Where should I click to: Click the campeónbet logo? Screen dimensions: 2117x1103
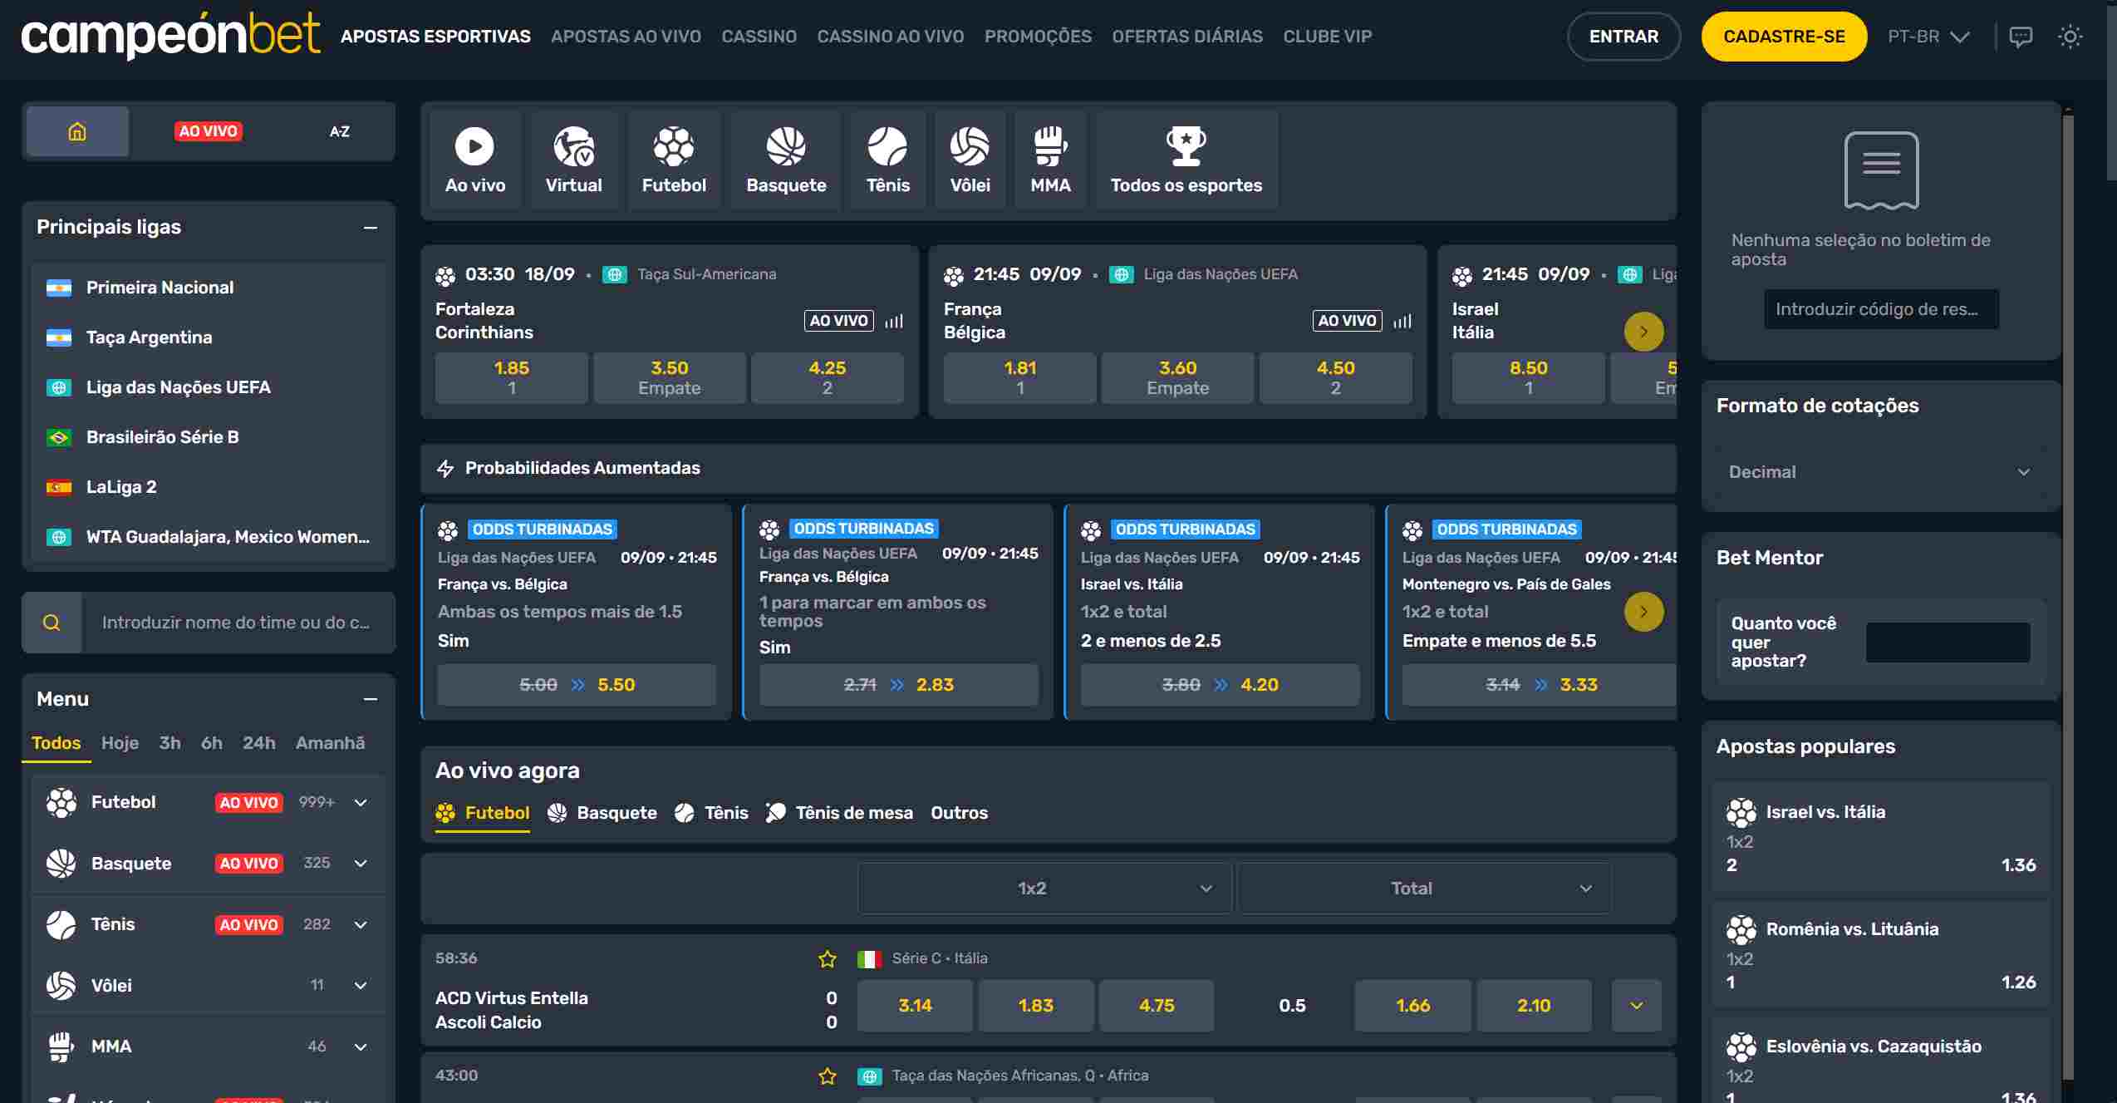click(170, 35)
